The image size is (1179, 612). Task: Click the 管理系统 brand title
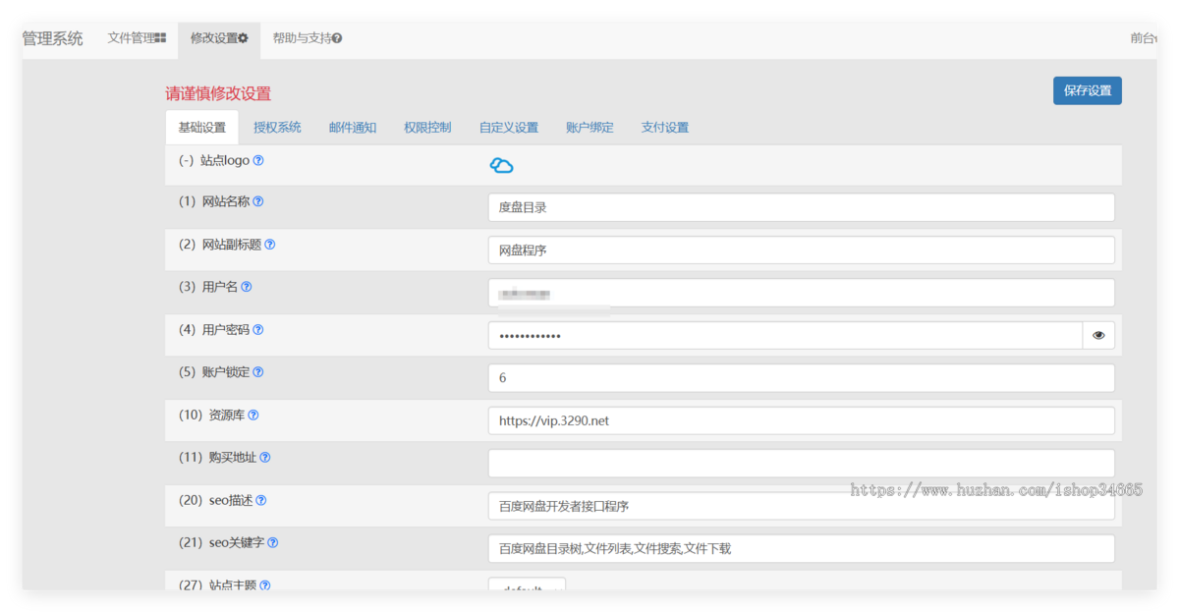click(53, 38)
